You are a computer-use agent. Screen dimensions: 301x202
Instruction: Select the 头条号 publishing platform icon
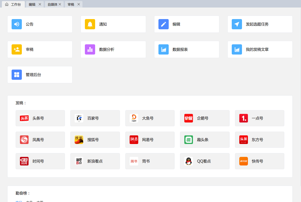(x=24, y=118)
